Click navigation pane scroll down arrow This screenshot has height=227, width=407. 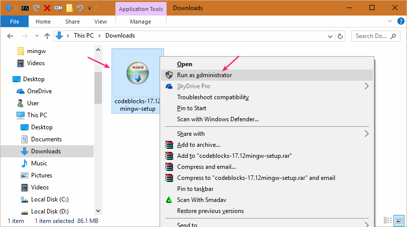(98, 211)
